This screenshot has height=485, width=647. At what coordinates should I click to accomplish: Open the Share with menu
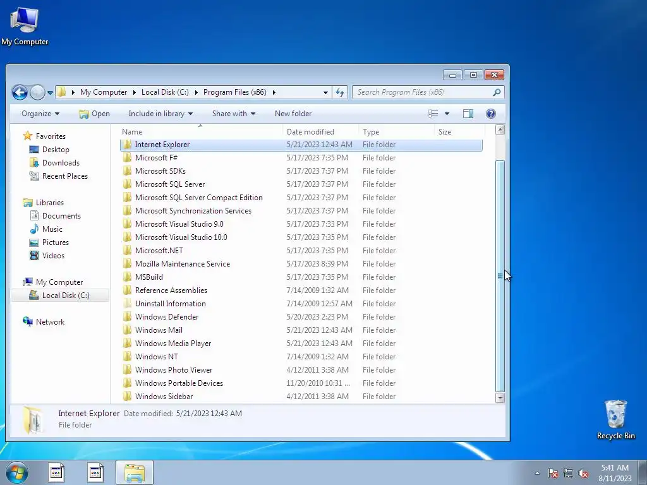pyautogui.click(x=234, y=114)
